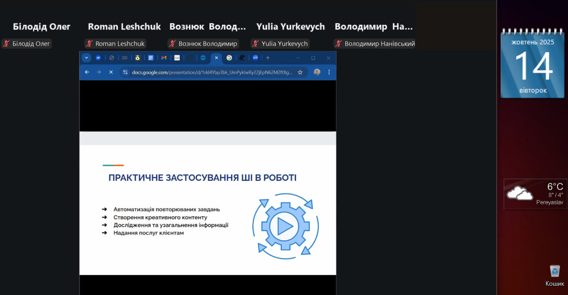568x295 pixels.
Task: Switch to the Gmail tab
Action: [164, 58]
